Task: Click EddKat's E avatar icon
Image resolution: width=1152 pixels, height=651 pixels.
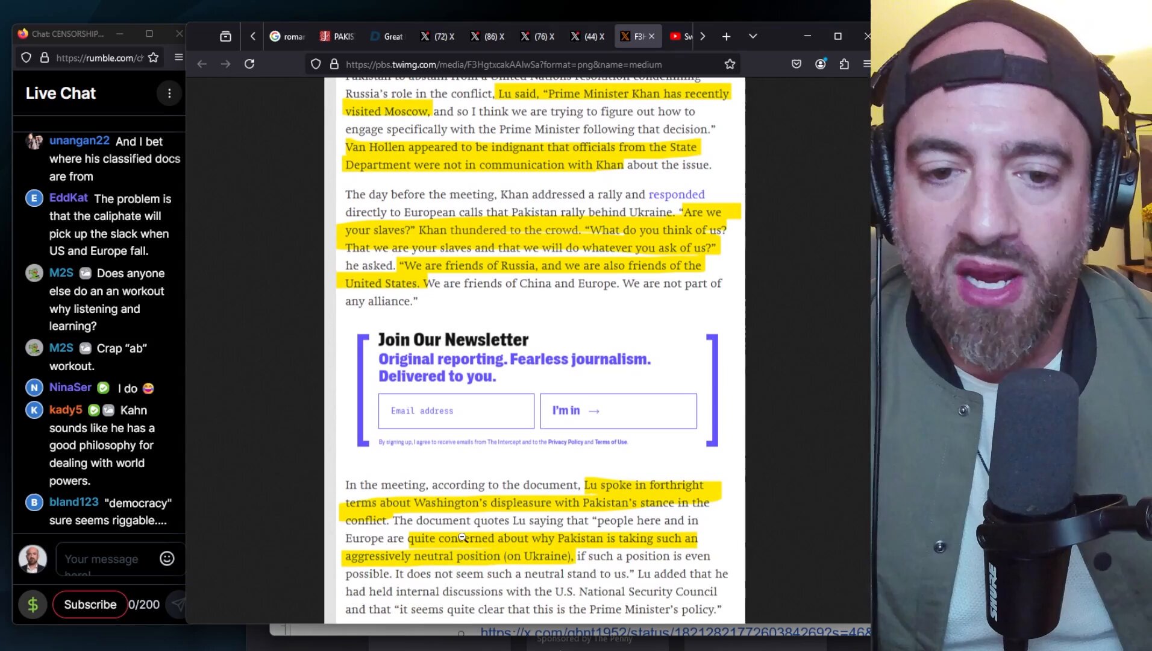Action: [34, 198]
